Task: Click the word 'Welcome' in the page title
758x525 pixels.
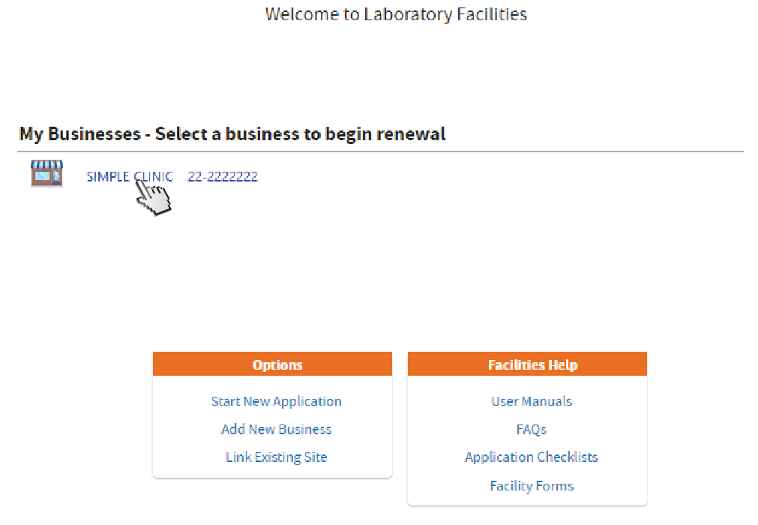Action: pyautogui.click(x=303, y=14)
